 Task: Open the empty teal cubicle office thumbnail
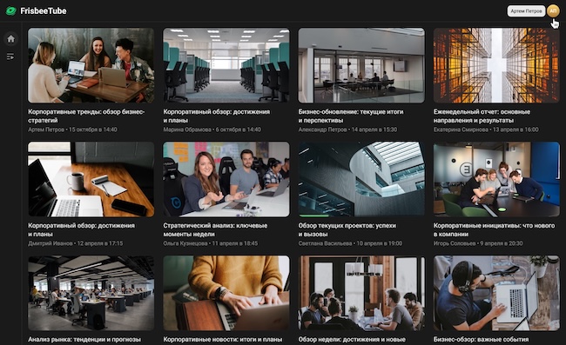tap(226, 65)
